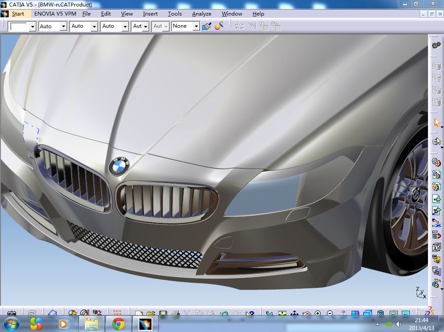
Task: Click the Fit All In icon
Action: [x=282, y=313]
